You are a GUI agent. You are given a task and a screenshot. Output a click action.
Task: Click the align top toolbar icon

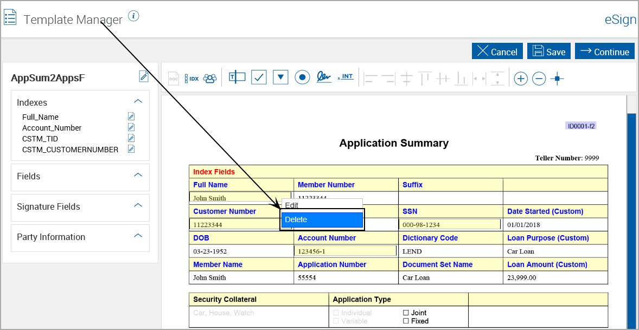pyautogui.click(x=425, y=77)
